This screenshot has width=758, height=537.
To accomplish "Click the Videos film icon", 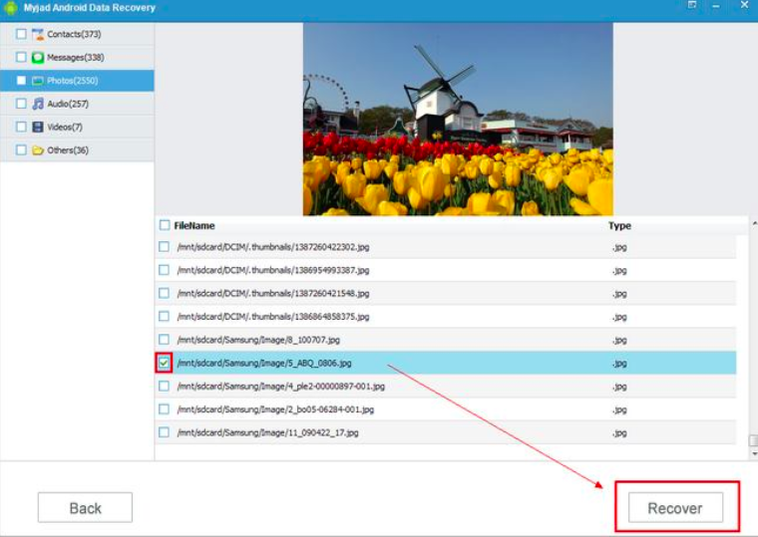I will (37, 127).
